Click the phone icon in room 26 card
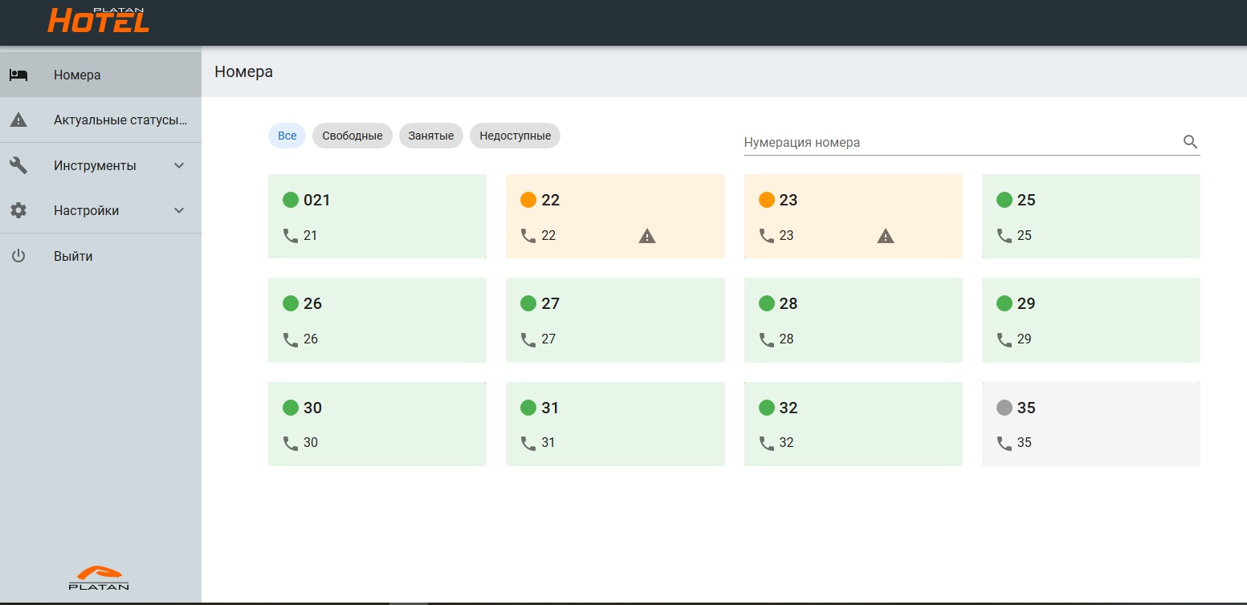Viewport: 1247px width, 605px height. coord(290,339)
